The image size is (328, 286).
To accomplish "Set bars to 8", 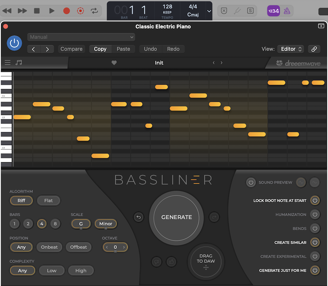I will [55, 224].
